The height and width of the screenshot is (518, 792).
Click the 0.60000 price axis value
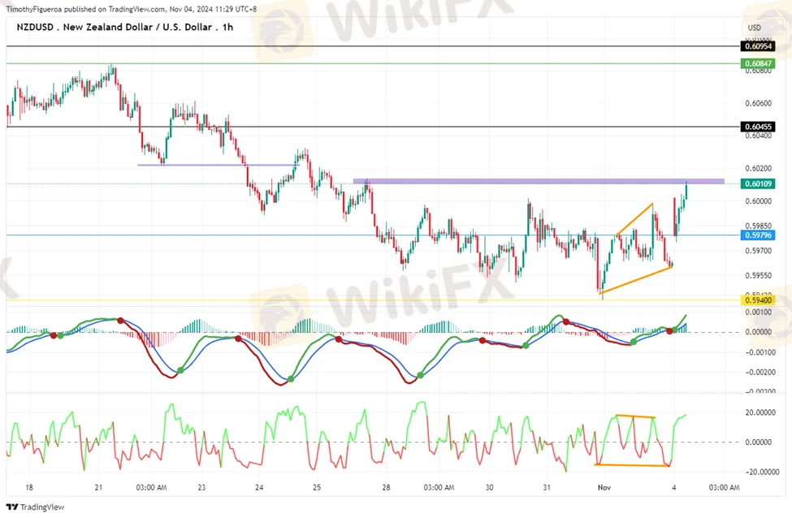click(758, 201)
